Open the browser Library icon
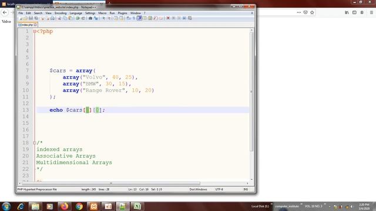Viewport: 376px width, 211px height. [347, 12]
